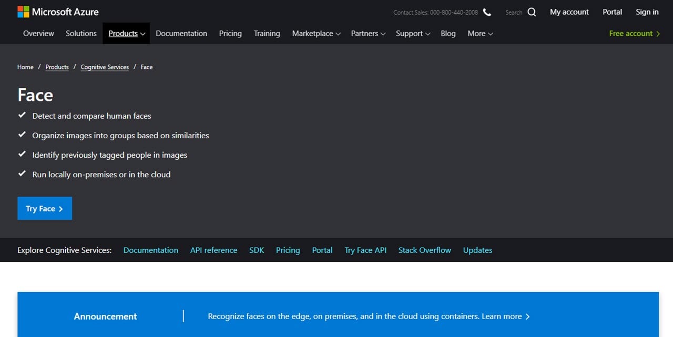Open My account
The height and width of the screenshot is (337, 673).
[569, 12]
